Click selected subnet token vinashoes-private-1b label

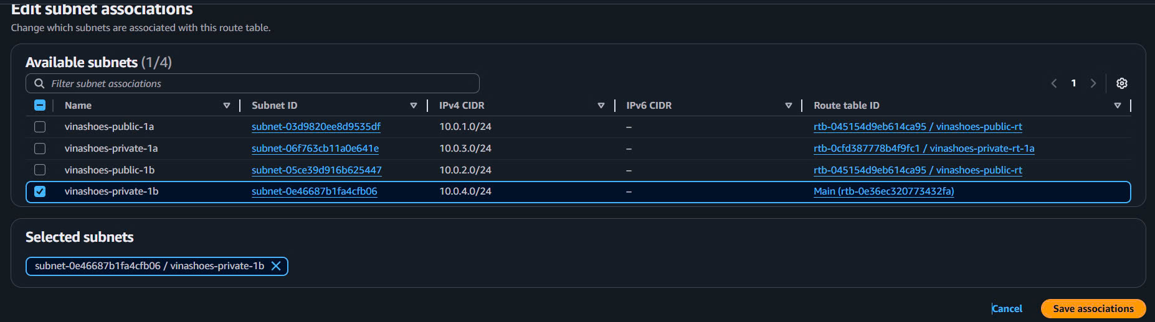(150, 266)
